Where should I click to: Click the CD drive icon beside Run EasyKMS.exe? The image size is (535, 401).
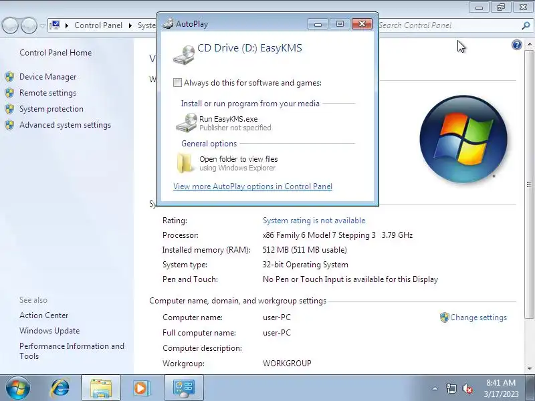pos(187,123)
